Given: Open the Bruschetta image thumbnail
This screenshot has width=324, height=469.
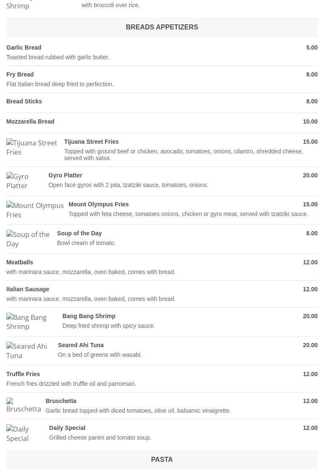Looking at the screenshot, I should pyautogui.click(x=24, y=405).
